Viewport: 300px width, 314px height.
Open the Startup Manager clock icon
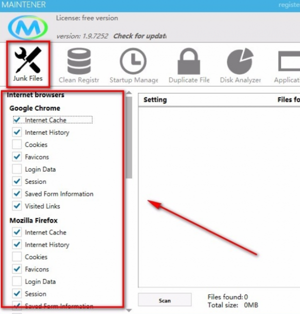(133, 61)
